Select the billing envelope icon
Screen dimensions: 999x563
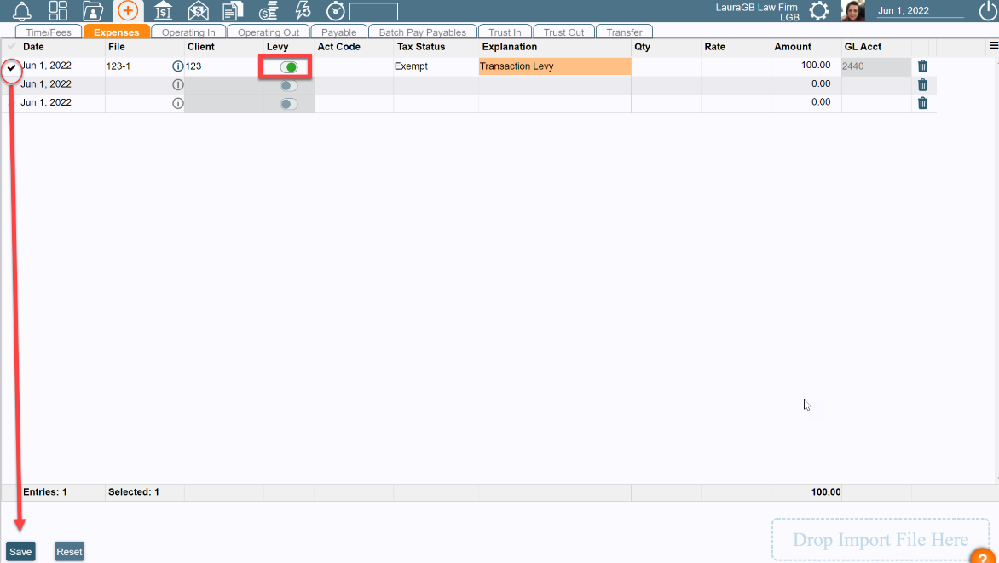point(198,11)
